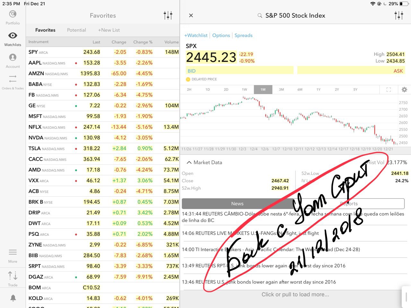411x308 pixels.
Task: Open the SPY ARCA row
Action: (x=103, y=52)
